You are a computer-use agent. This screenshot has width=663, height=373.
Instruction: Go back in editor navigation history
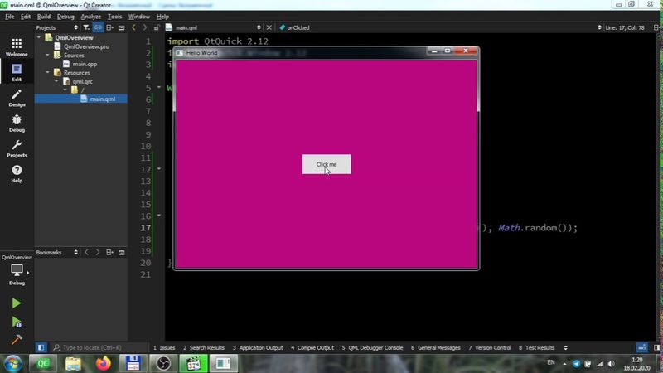(133, 27)
